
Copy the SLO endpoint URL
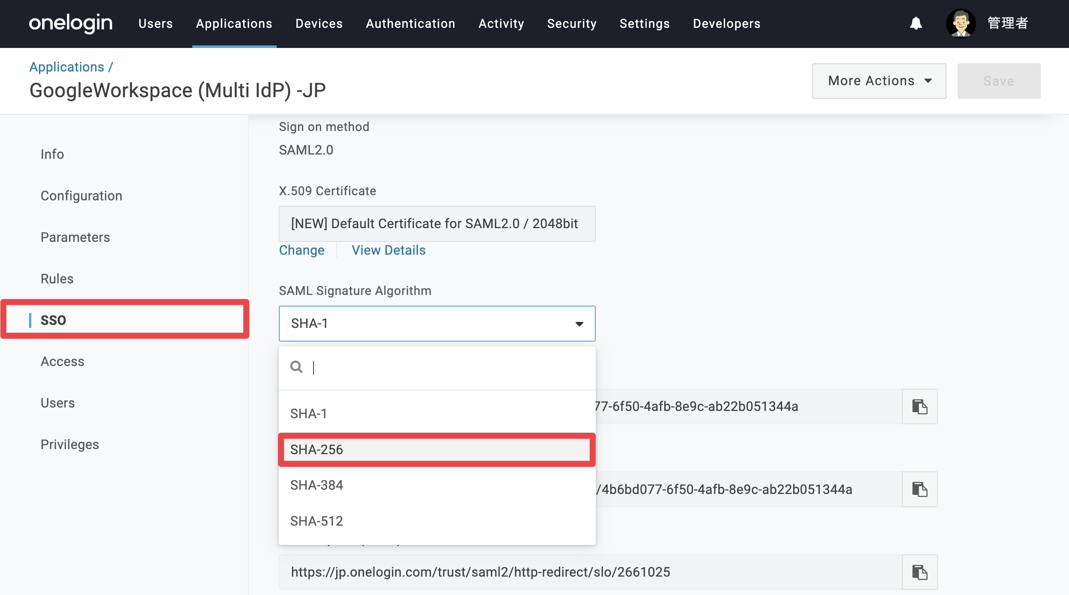(920, 572)
